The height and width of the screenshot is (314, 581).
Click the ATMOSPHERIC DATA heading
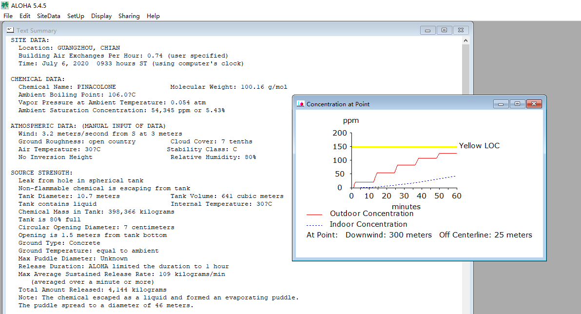point(88,126)
